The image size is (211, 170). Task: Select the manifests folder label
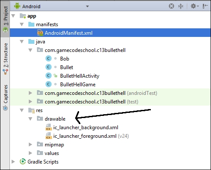point(47,24)
